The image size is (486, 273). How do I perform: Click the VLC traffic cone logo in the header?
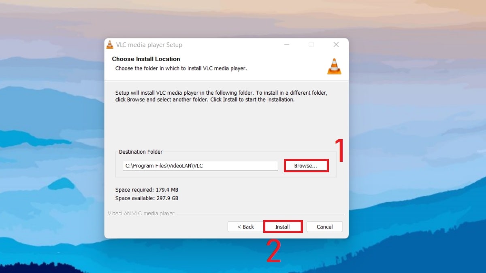(x=334, y=66)
